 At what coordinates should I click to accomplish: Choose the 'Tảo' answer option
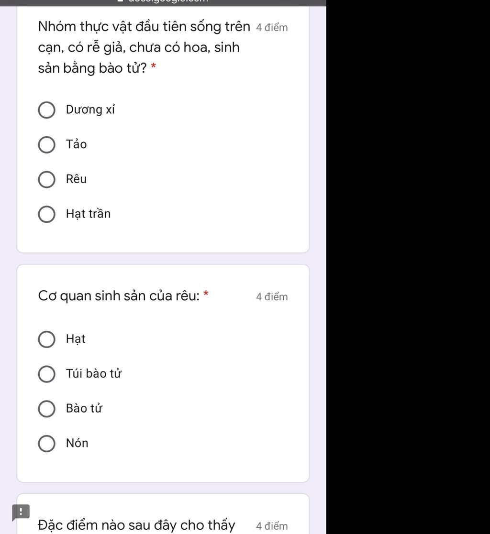coord(46,145)
